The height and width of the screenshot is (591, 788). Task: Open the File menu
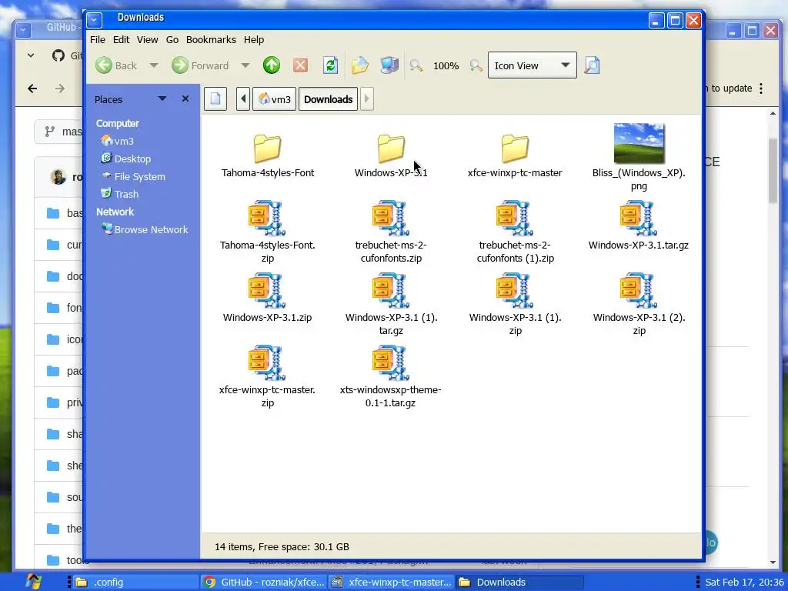click(x=98, y=40)
